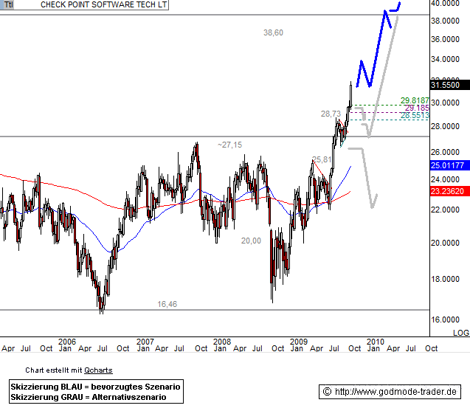
Task: Click the 20,00 price annotation
Action: [x=251, y=241]
